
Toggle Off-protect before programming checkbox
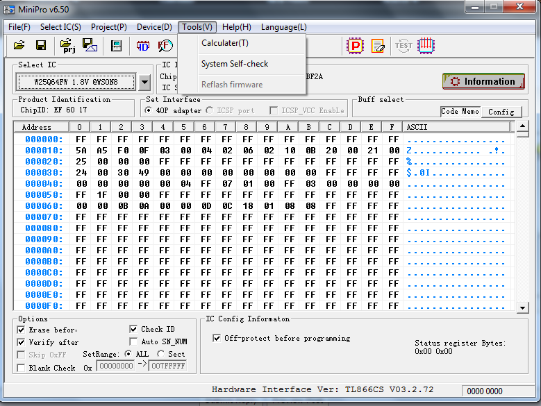[217, 338]
